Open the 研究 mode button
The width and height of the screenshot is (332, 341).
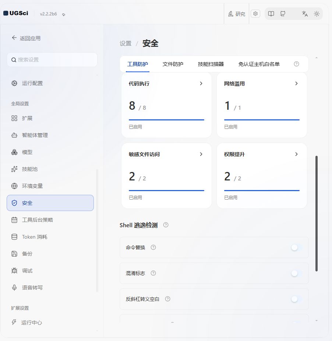[237, 14]
